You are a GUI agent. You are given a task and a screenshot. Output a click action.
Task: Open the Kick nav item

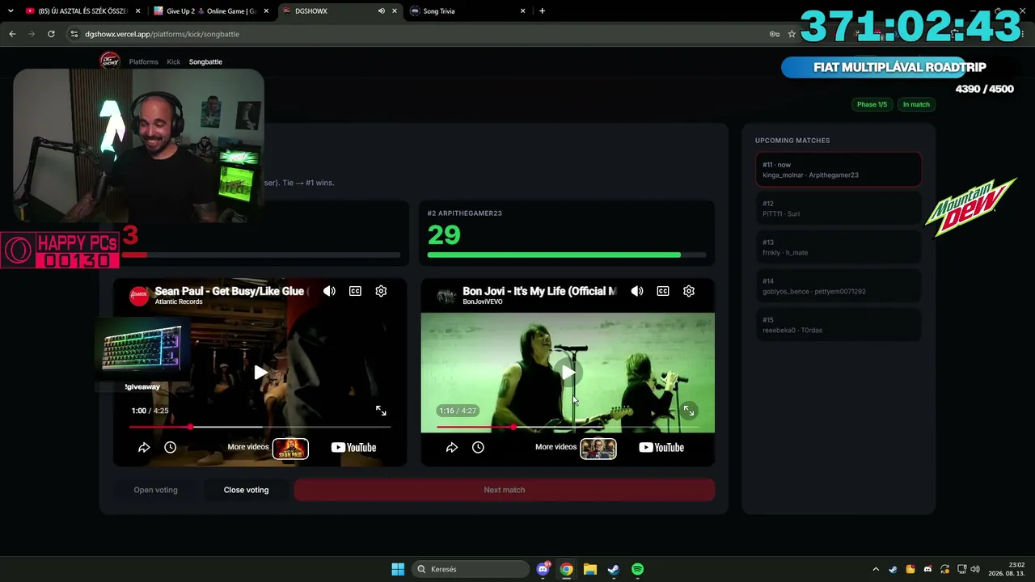[174, 61]
